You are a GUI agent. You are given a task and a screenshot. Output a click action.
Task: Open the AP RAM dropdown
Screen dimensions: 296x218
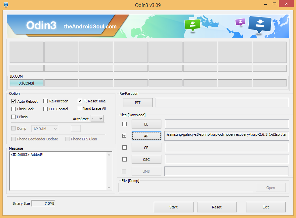(44, 128)
